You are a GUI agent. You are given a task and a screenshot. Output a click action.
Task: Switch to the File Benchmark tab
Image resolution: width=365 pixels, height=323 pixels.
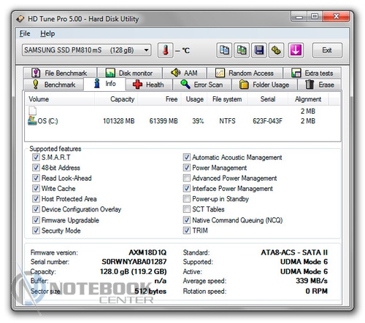[60, 73]
